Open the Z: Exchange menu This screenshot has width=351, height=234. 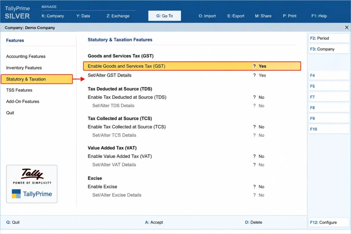click(118, 16)
